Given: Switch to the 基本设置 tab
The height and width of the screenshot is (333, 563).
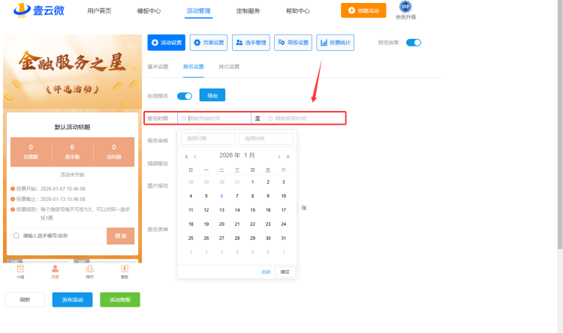Looking at the screenshot, I should click(x=158, y=67).
